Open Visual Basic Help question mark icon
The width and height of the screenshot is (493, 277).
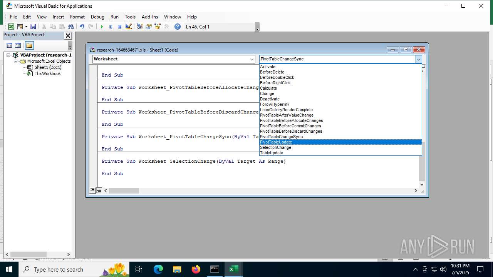pos(177,27)
